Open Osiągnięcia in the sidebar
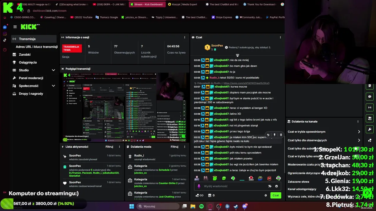The image size is (376, 211). [x=28, y=62]
